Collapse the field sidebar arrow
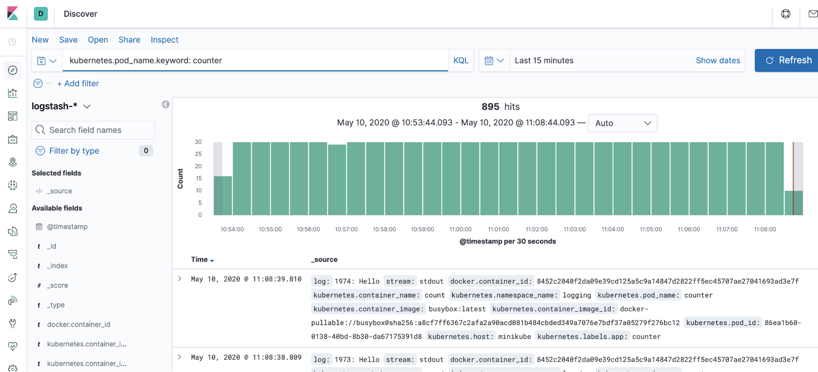This screenshot has width=818, height=372. click(x=165, y=104)
